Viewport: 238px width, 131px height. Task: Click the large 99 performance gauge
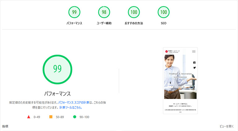click(x=57, y=70)
